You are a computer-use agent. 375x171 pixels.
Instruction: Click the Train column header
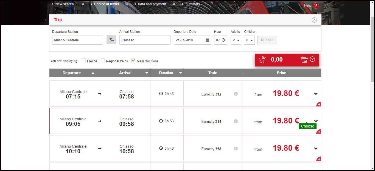pyautogui.click(x=213, y=73)
